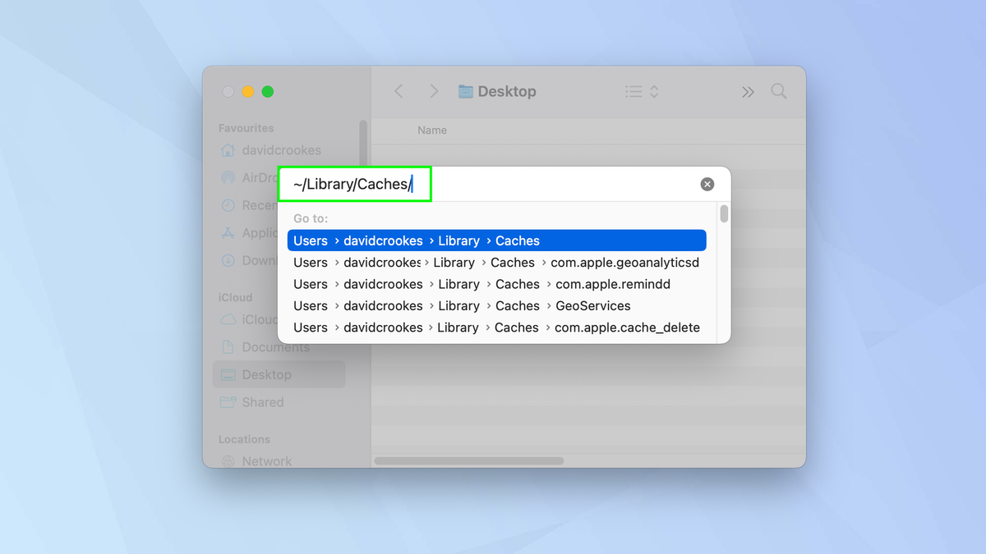Screen dimensions: 986x554
Task: Switch to the Desktop sidebar item
Action: [266, 374]
